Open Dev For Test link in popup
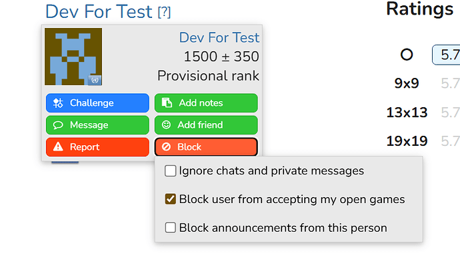Screen dimensions: 460x265 click(x=219, y=37)
